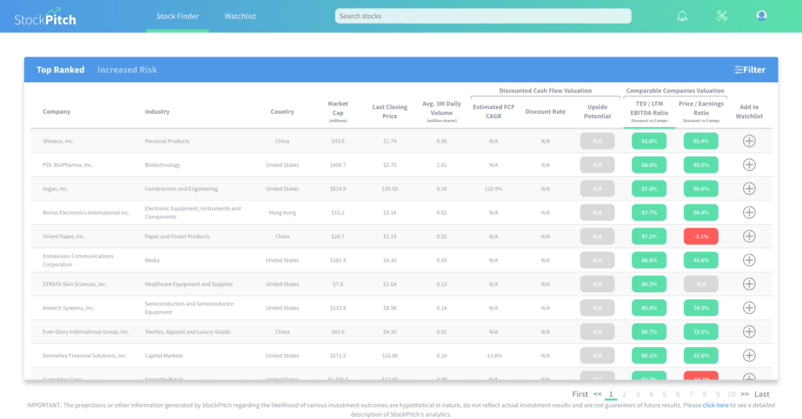Click inside the Search stocks field
Screen dimensions: 802x419
click(x=482, y=16)
